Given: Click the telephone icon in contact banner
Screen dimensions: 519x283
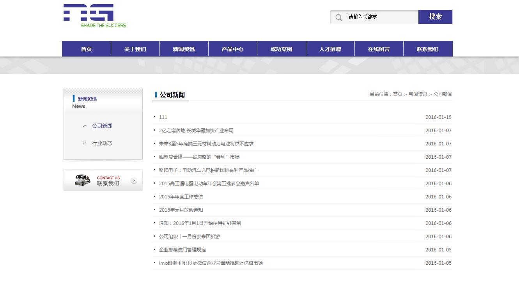Looking at the screenshot, I should click(82, 180).
